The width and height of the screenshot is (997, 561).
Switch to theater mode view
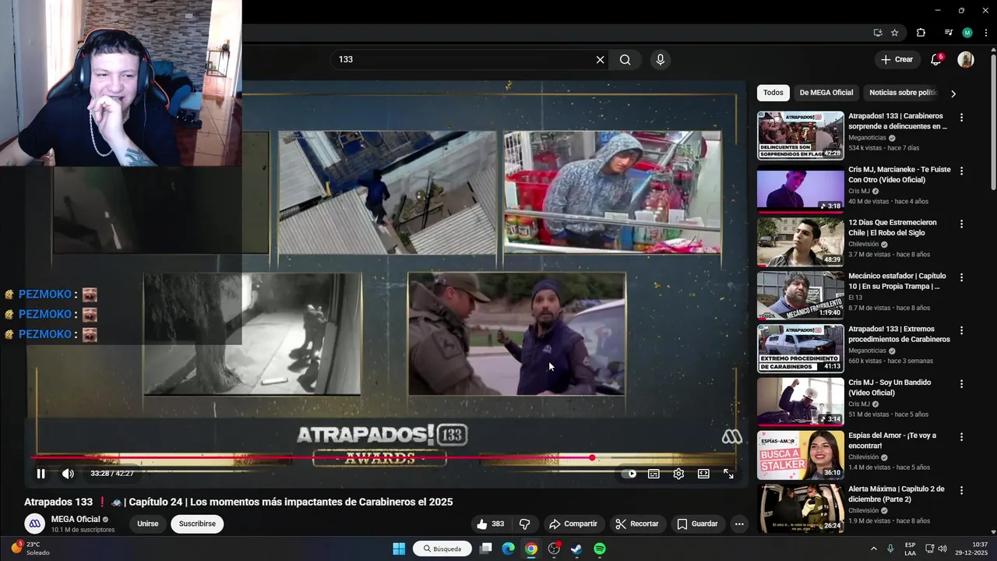pyautogui.click(x=703, y=474)
